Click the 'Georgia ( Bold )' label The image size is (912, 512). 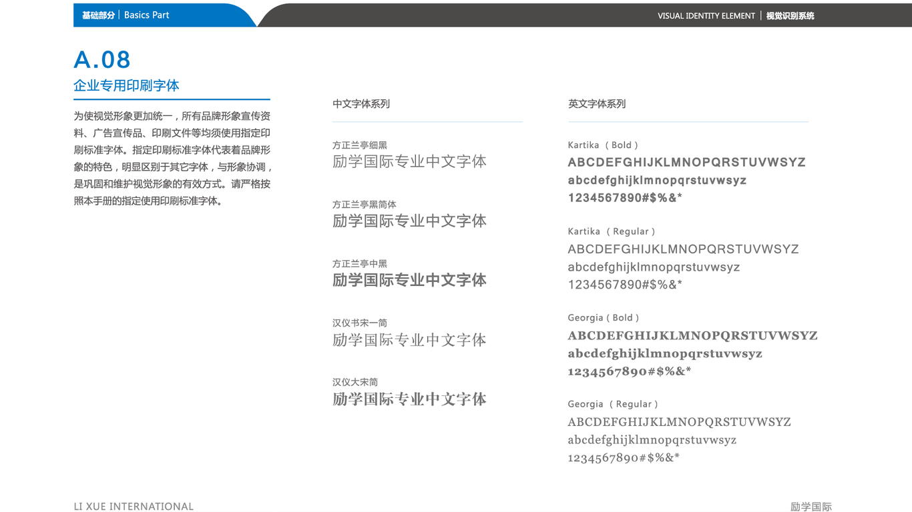[x=604, y=318]
